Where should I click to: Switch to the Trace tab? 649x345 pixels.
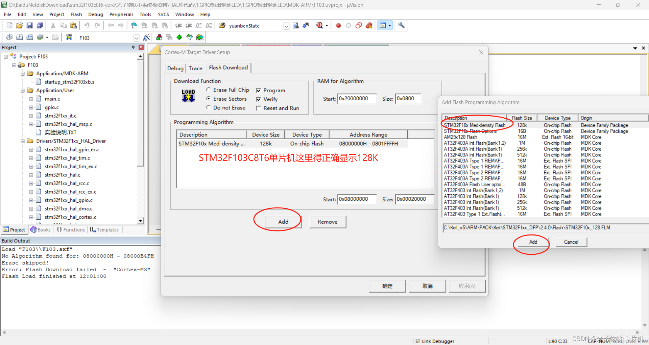click(196, 68)
